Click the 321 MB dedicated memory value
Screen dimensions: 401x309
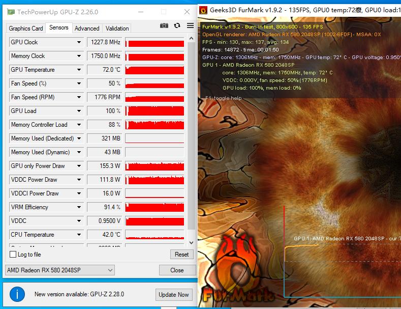(x=104, y=138)
